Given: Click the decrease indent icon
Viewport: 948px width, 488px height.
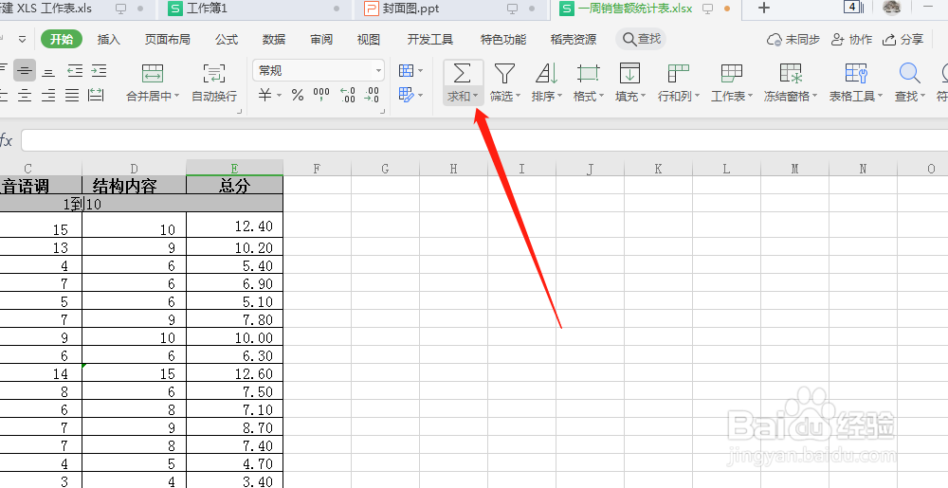Looking at the screenshot, I should coord(75,71).
